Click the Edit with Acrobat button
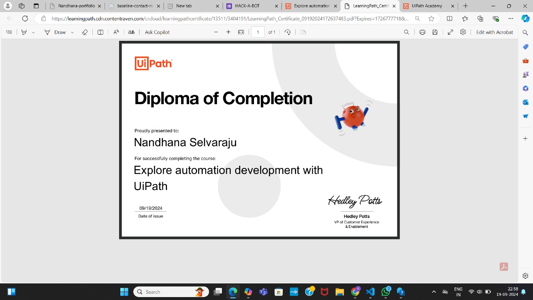This screenshot has width=533, height=300. pyautogui.click(x=495, y=32)
